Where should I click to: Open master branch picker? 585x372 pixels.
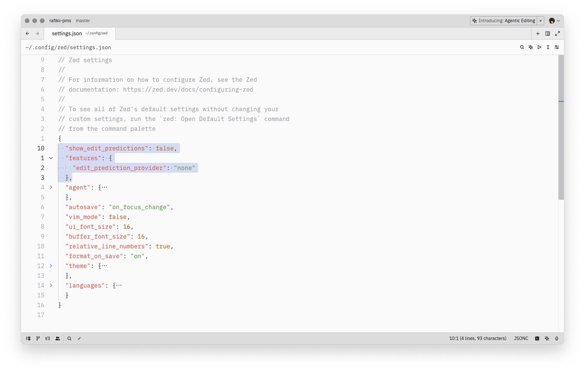(x=83, y=21)
